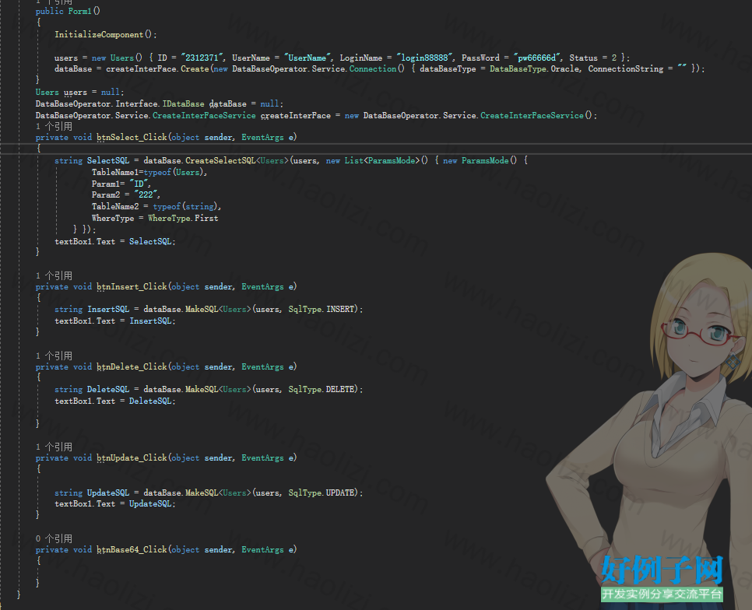This screenshot has height=610, width=752.
Task: Click the "222" string value of Param2
Action: click(146, 195)
